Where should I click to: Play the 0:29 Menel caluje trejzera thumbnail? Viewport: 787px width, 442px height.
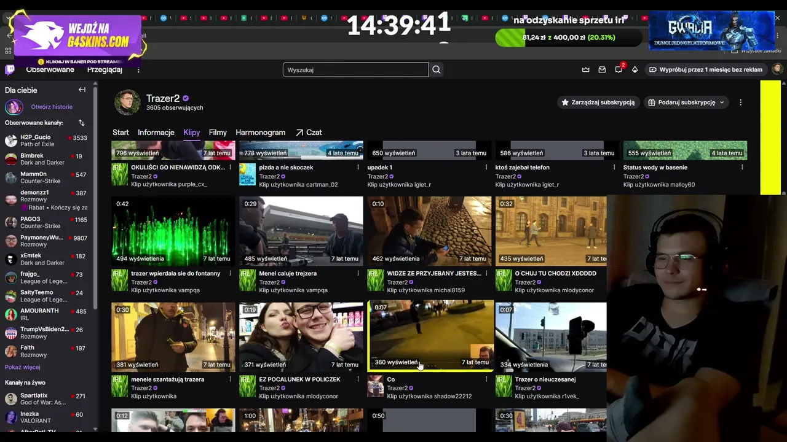pyautogui.click(x=301, y=231)
